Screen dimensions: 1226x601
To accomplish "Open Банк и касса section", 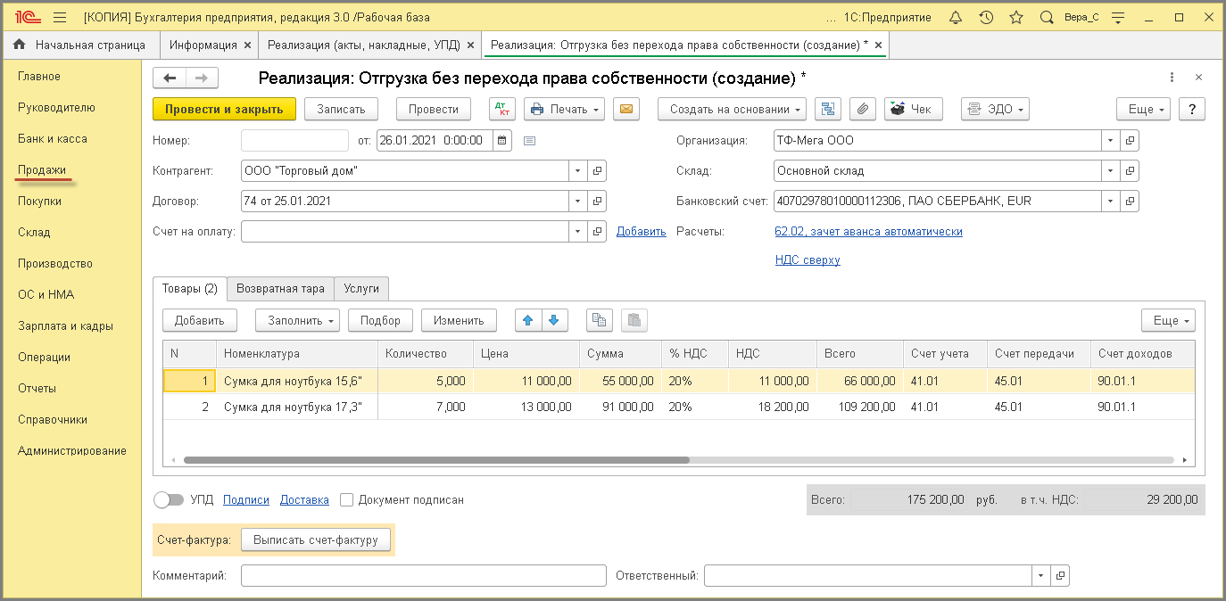I will 53,138.
